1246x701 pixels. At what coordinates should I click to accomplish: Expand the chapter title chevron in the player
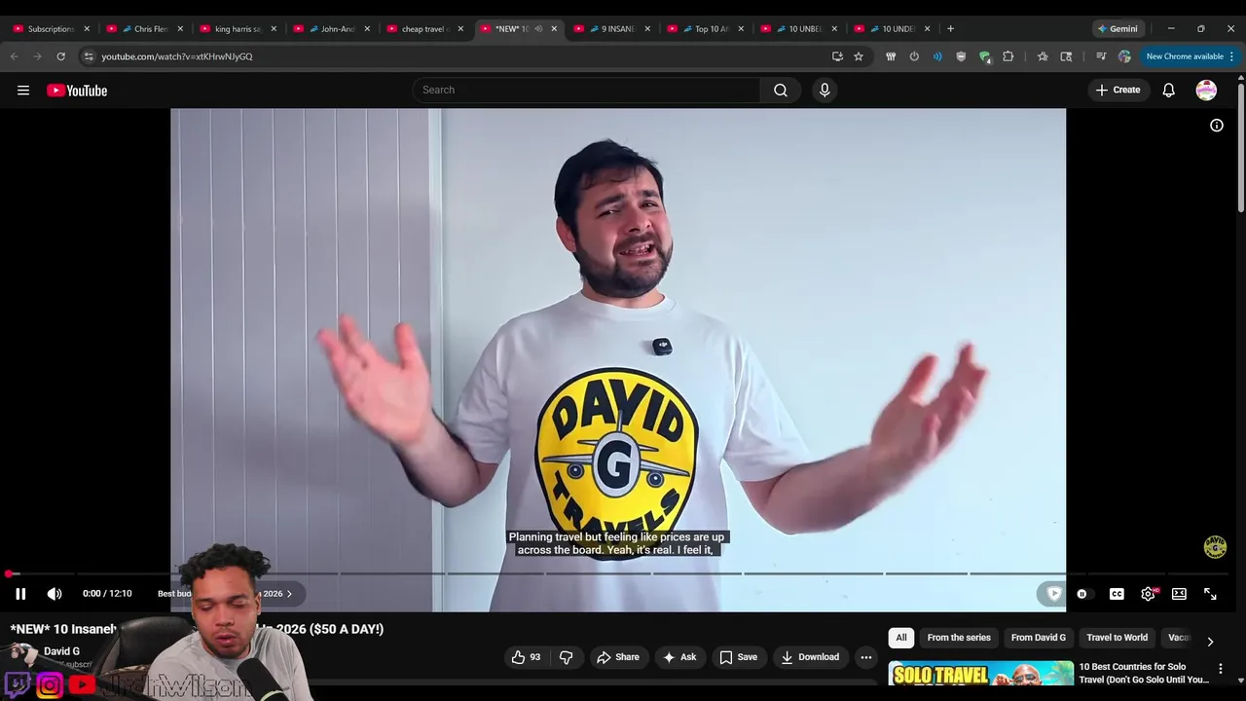[x=289, y=594]
